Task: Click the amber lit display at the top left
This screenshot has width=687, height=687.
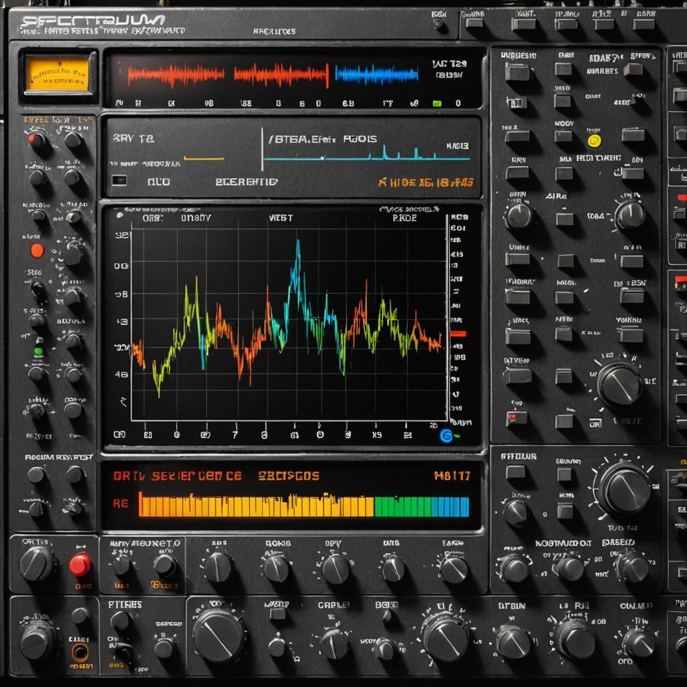Action: click(57, 74)
